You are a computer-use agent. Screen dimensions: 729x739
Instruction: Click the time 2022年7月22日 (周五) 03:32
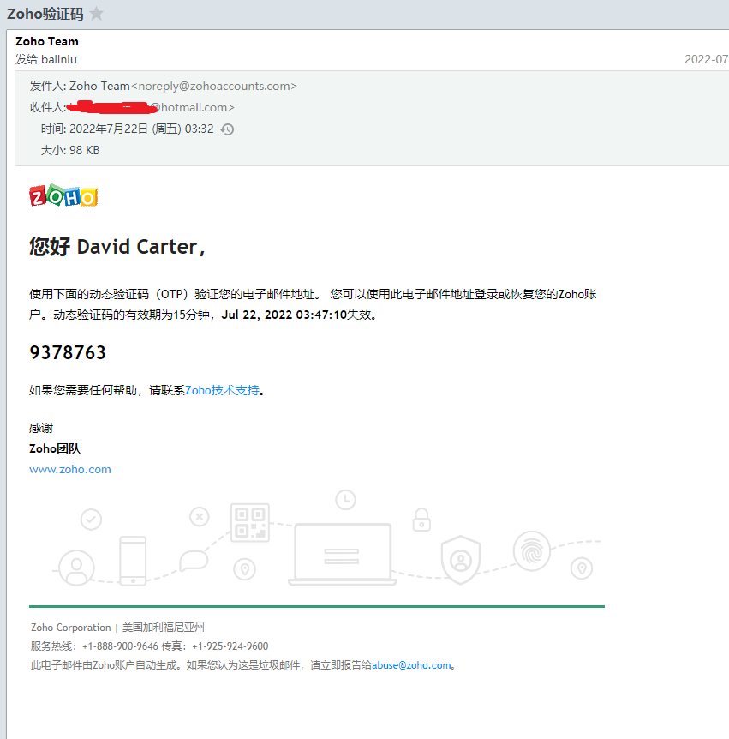click(x=141, y=129)
